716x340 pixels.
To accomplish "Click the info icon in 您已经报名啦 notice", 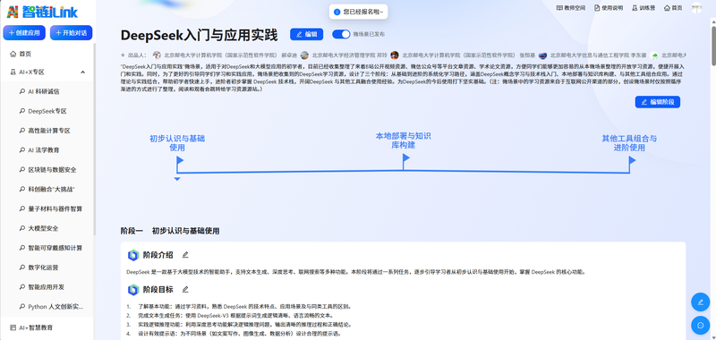I will click(x=337, y=12).
